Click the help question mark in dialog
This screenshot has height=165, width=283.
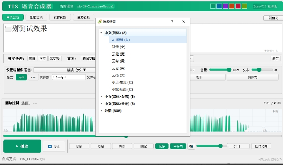172,22
